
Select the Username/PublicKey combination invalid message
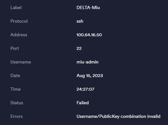pos(118,117)
